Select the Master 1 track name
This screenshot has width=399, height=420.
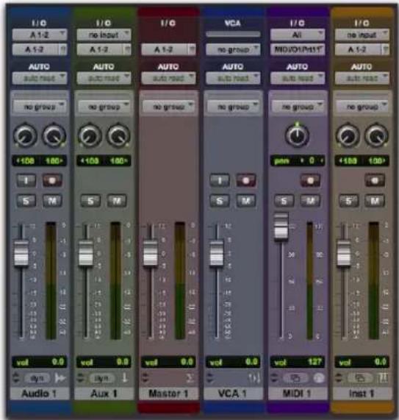[168, 394]
